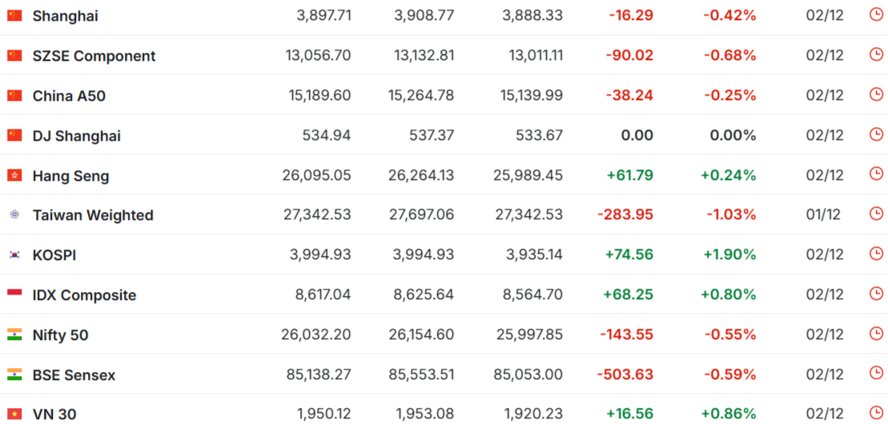The image size is (888, 424).
Task: Click the Taiwan emblem icon beside Taiwan Weighted
Action: [x=14, y=214]
